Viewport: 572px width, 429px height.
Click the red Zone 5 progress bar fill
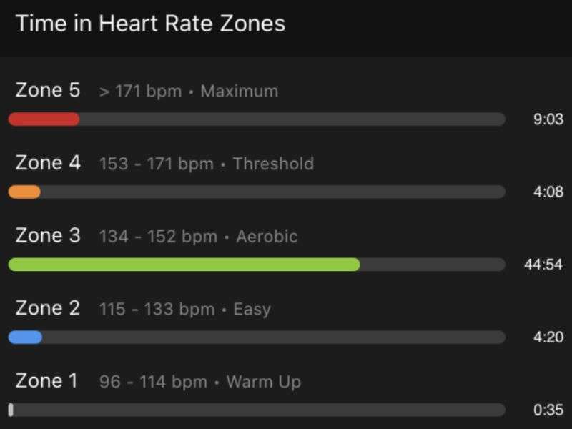(x=44, y=119)
